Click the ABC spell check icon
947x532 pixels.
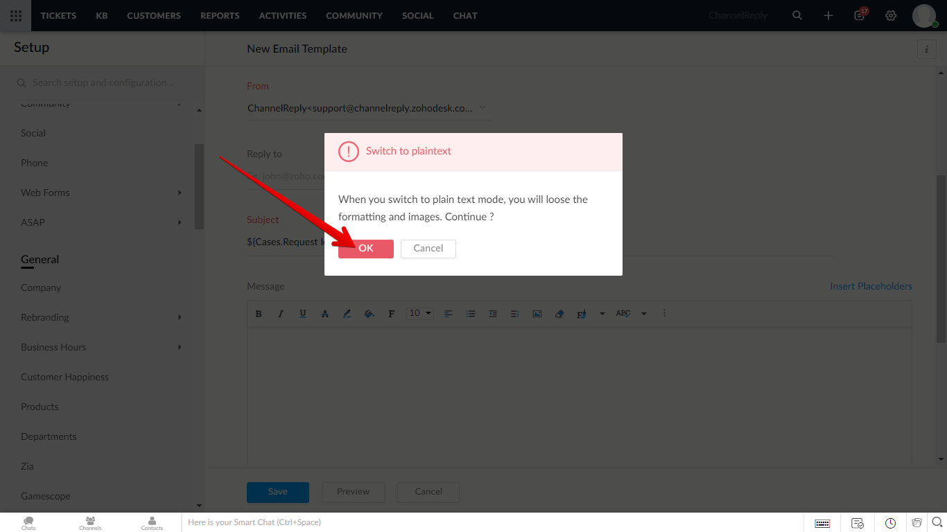pyautogui.click(x=623, y=314)
